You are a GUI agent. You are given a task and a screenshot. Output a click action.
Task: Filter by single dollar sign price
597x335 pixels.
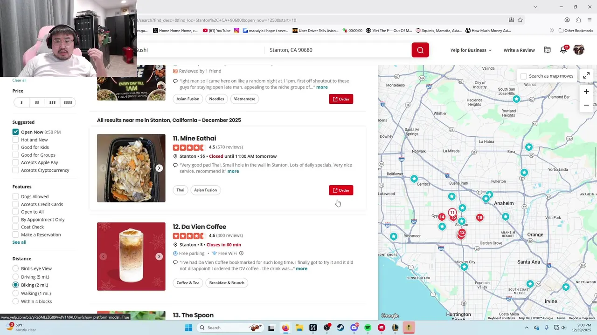click(x=21, y=102)
